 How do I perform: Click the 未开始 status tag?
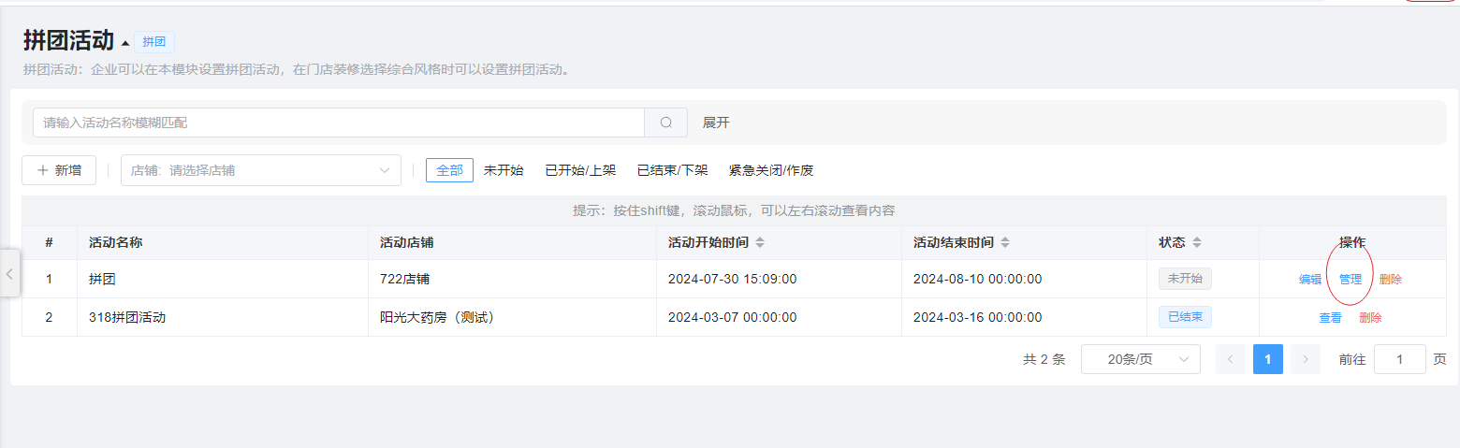click(1185, 279)
